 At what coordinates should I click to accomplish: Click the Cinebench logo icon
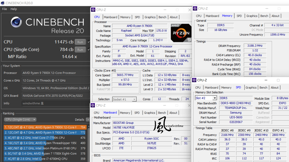16,23
